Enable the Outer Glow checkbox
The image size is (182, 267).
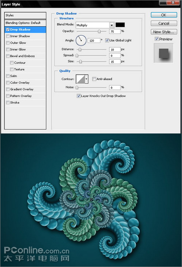point(8,43)
